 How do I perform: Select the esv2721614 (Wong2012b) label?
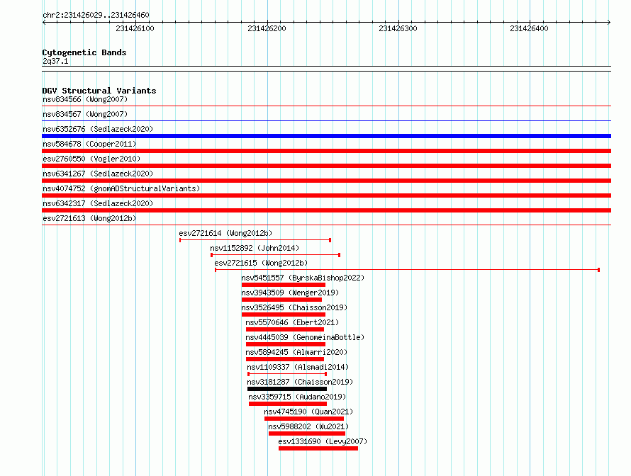[225, 233]
